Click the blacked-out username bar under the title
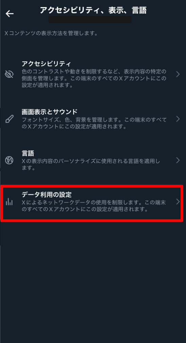Image resolution: width=186 pixels, height=343 pixels. tap(90, 19)
